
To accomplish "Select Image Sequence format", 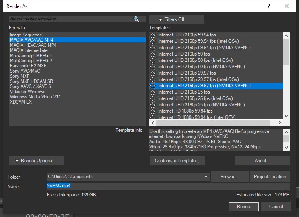I will point(77,35).
